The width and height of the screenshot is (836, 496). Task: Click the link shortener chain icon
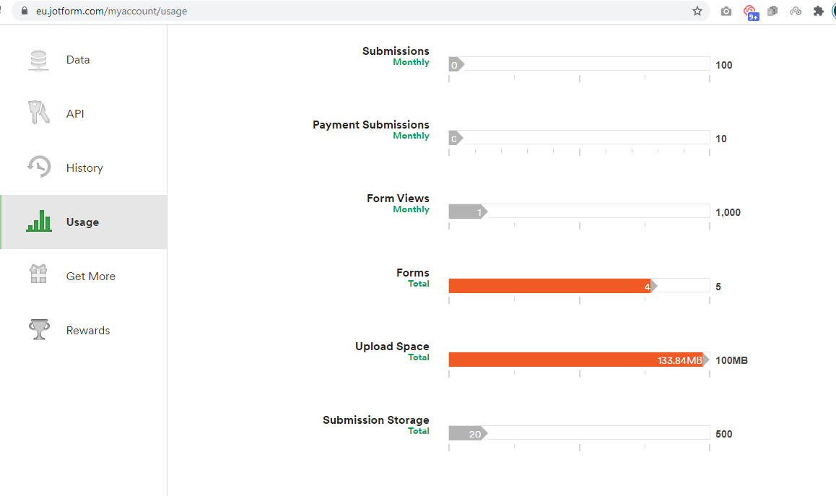tap(795, 12)
